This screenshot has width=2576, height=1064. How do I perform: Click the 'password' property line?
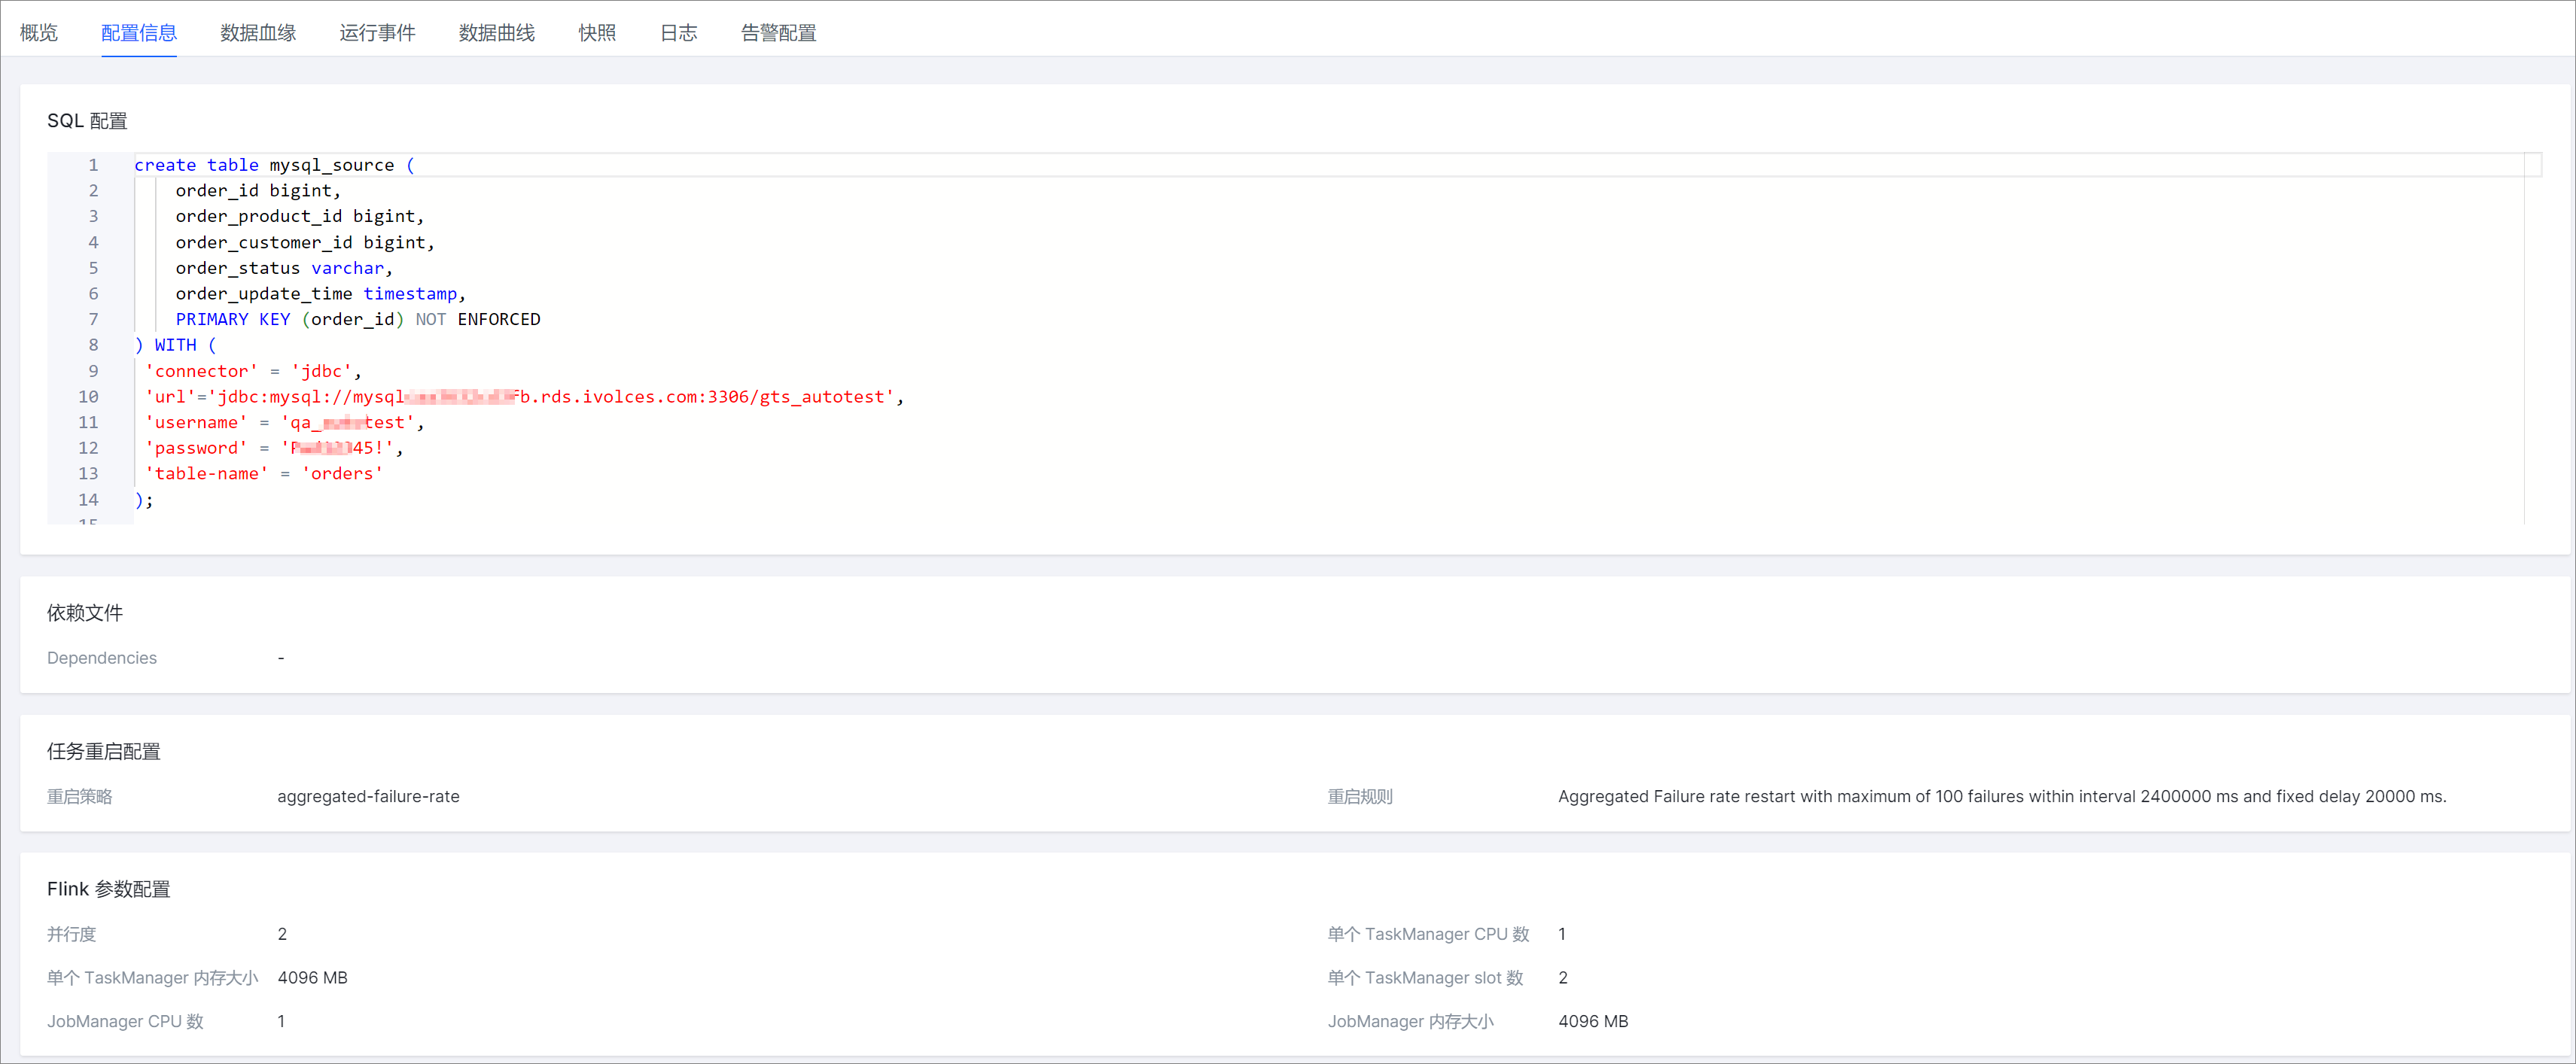[274, 448]
